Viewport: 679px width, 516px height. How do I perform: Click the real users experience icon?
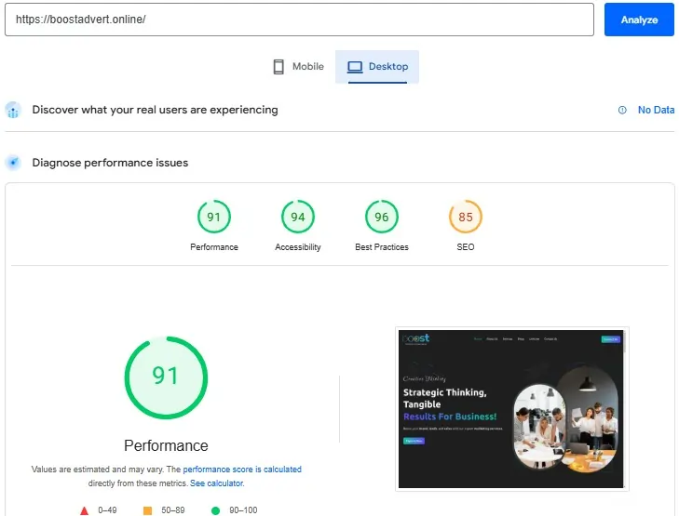(13, 111)
